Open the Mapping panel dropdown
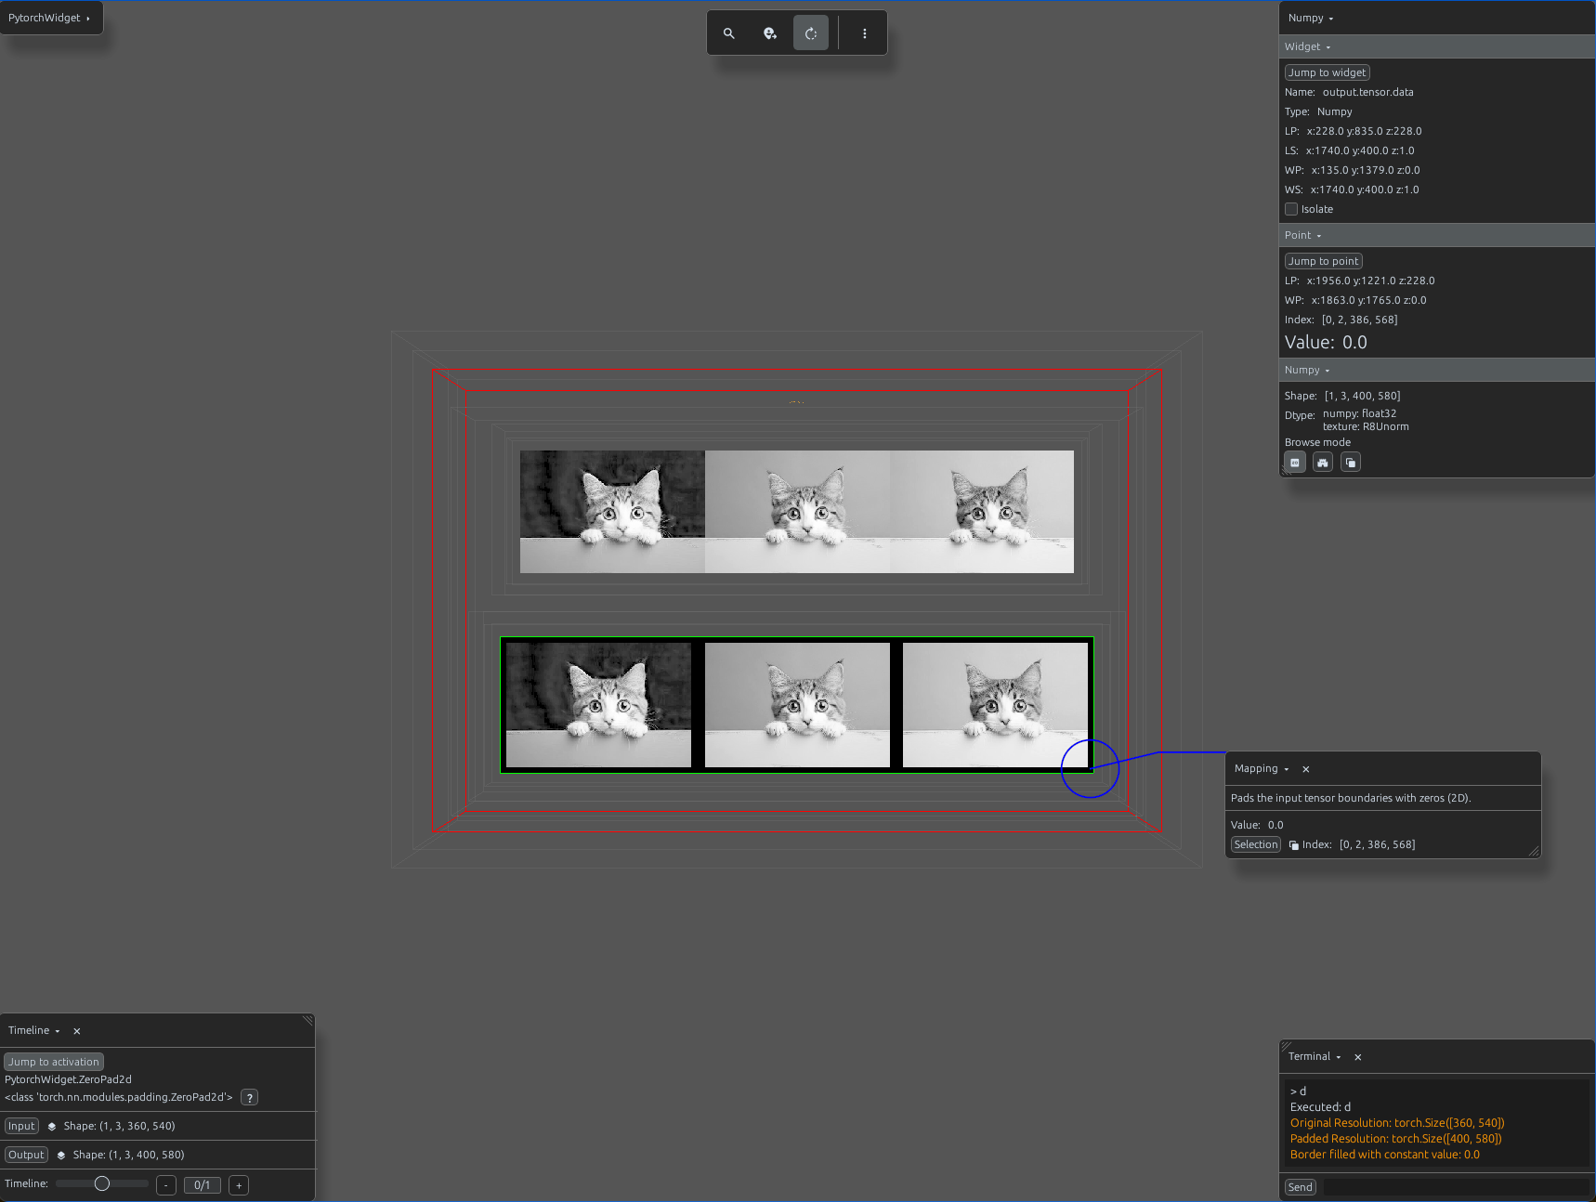Viewport: 1596px width, 1202px height. tap(1262, 769)
